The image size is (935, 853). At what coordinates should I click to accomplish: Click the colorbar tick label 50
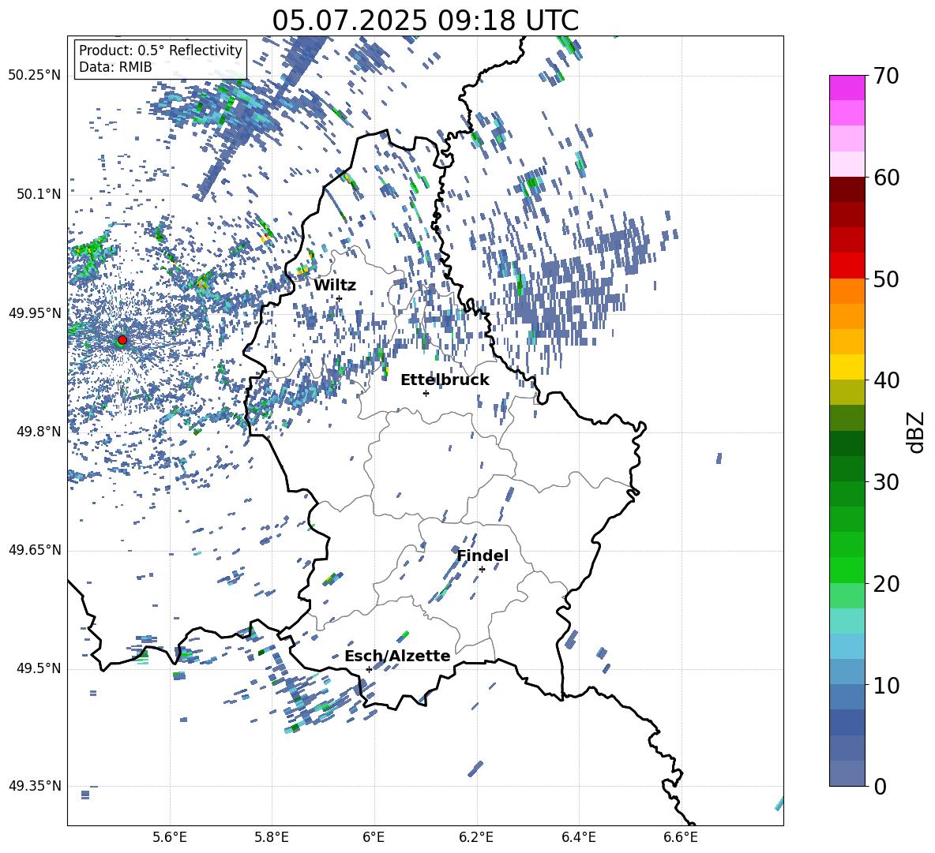[x=886, y=279]
